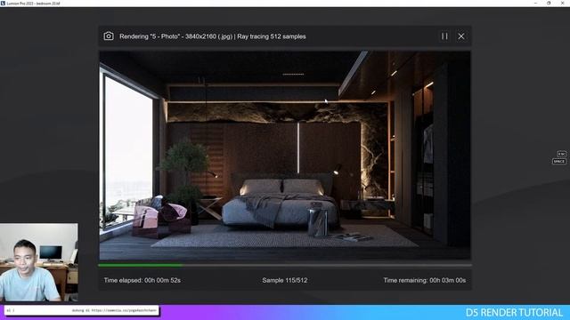This screenshot has width=570, height=320.
Task: Click the 'Time elapsed: 00h 00m 52s' text
Action: pyautogui.click(x=142, y=281)
